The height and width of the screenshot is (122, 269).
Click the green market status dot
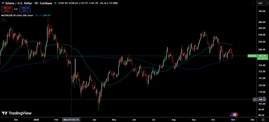click(x=55, y=3)
